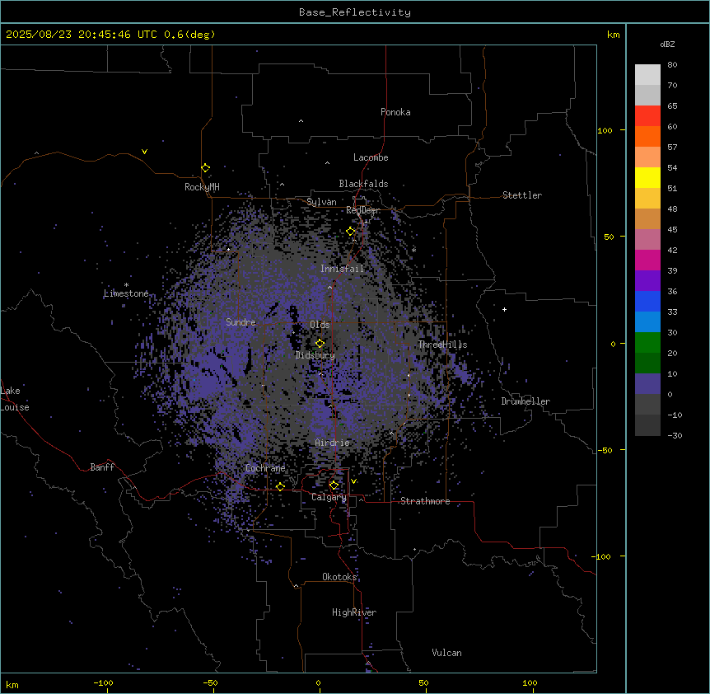This screenshot has width=710, height=694.
Task: Click the Ponoka city label
Action: (x=395, y=112)
